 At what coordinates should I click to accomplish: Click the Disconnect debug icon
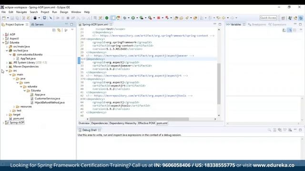pyautogui.click(x=73, y=18)
